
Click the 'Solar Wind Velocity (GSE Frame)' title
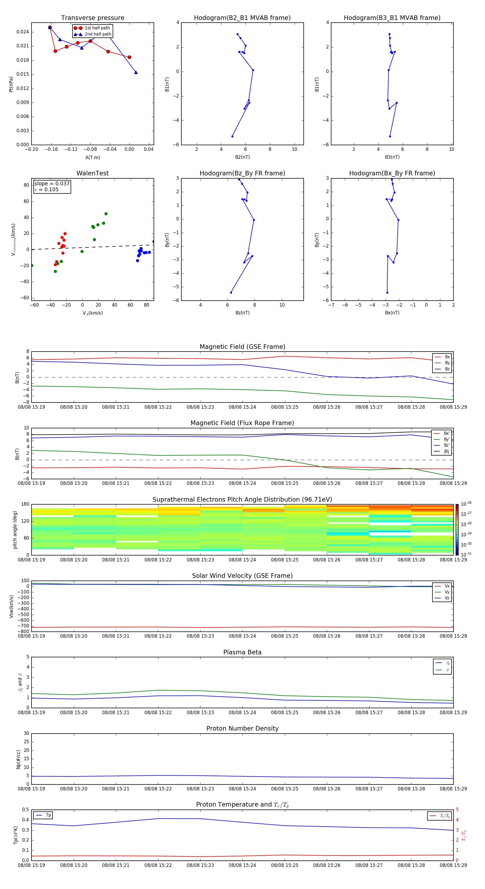(x=242, y=576)
